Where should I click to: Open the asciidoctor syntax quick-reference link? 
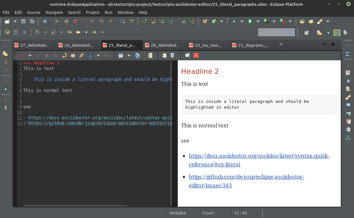click(x=259, y=156)
